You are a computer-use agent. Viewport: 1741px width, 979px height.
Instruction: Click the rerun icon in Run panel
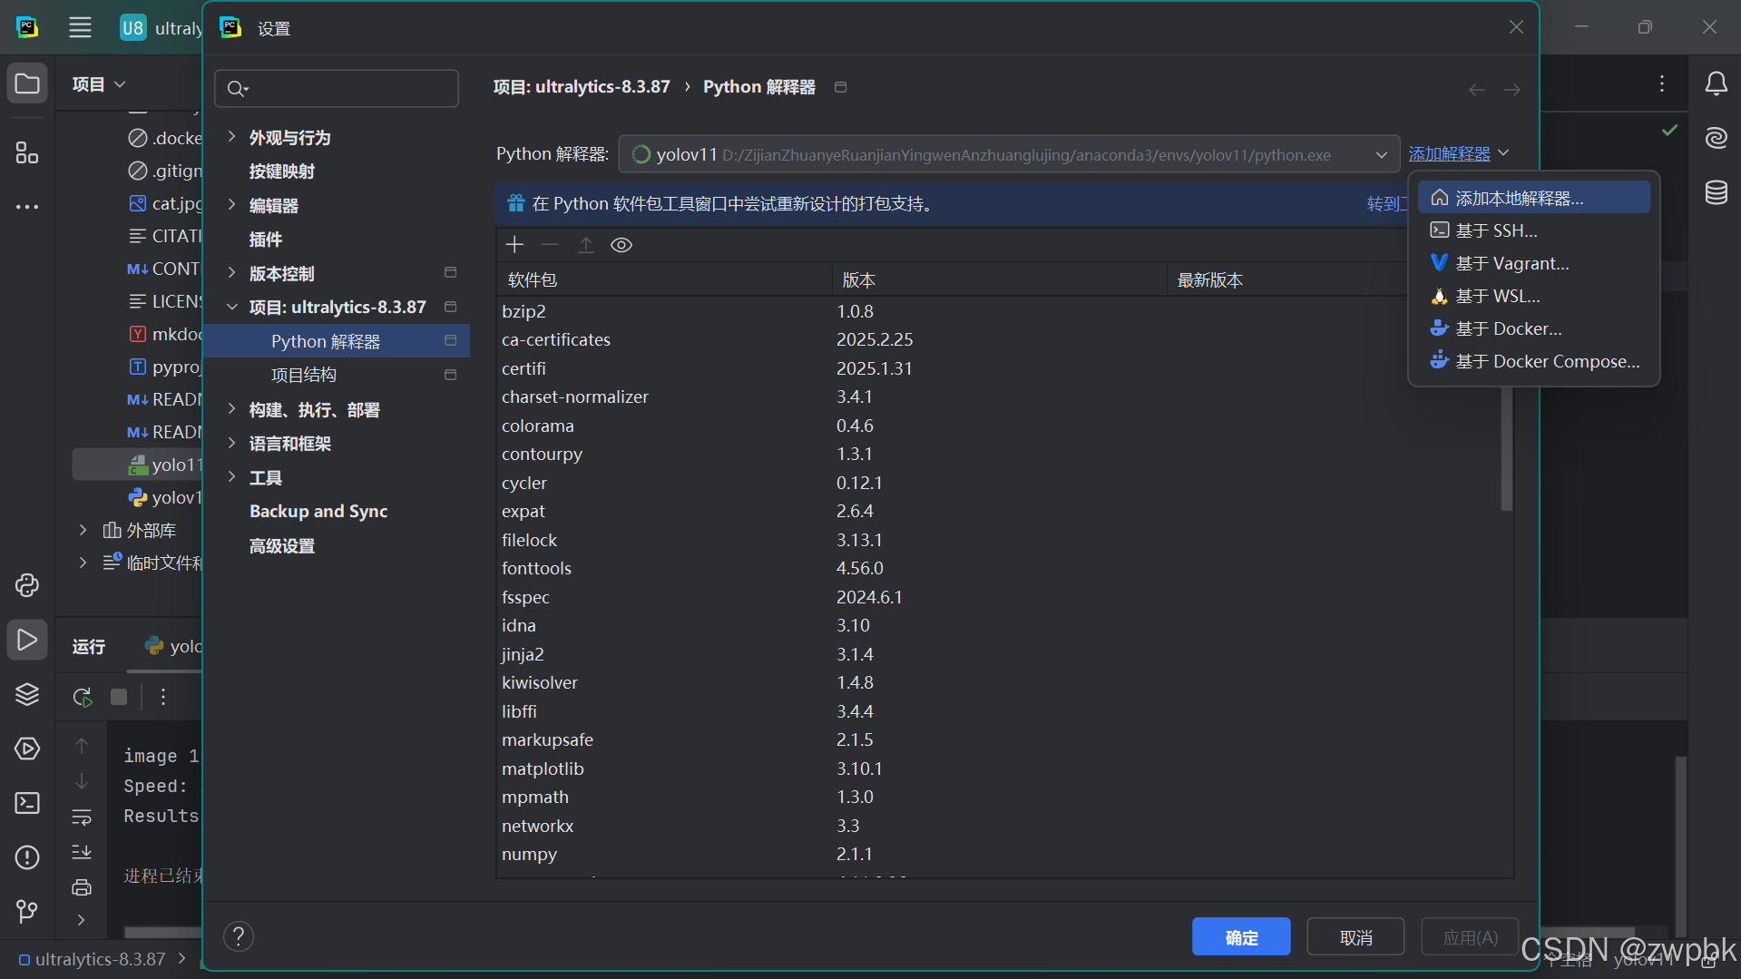point(83,697)
